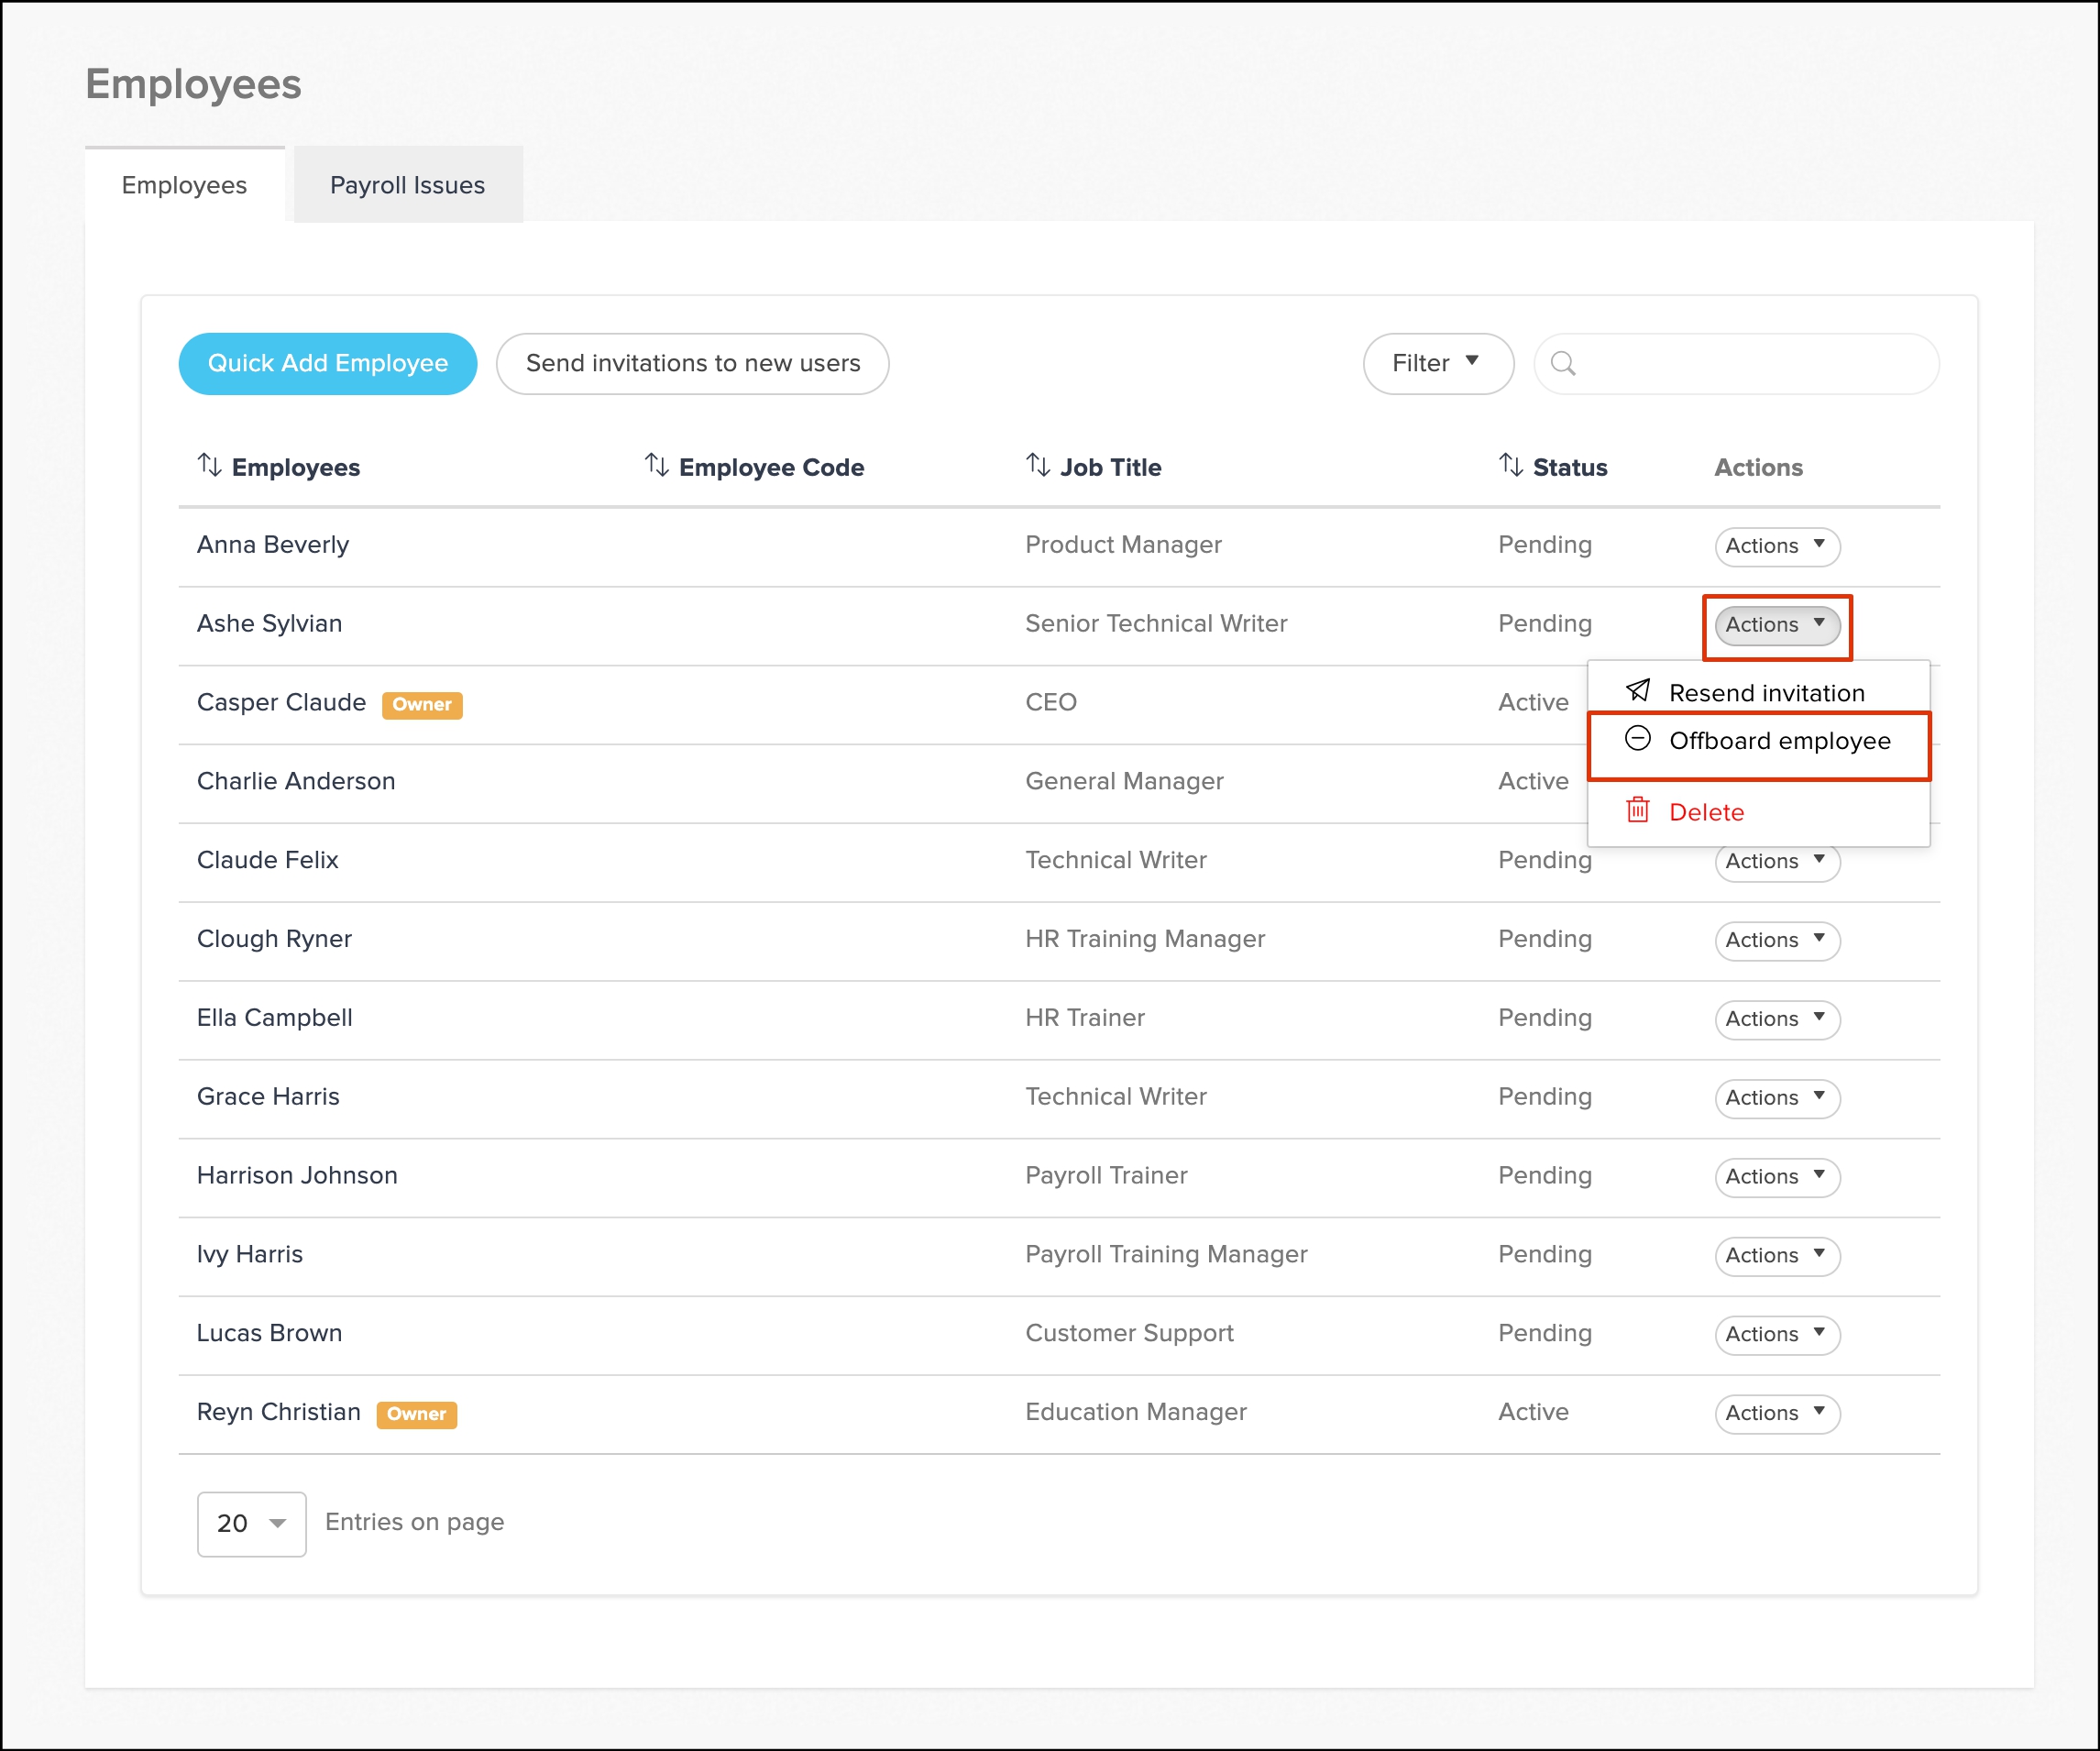Expand Actions menu for Grace Harris
Screen dimensions: 2100x1751
[1777, 1098]
